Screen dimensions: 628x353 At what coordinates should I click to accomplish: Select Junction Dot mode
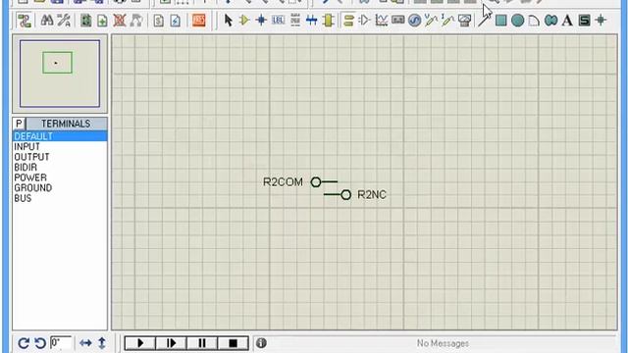261,20
